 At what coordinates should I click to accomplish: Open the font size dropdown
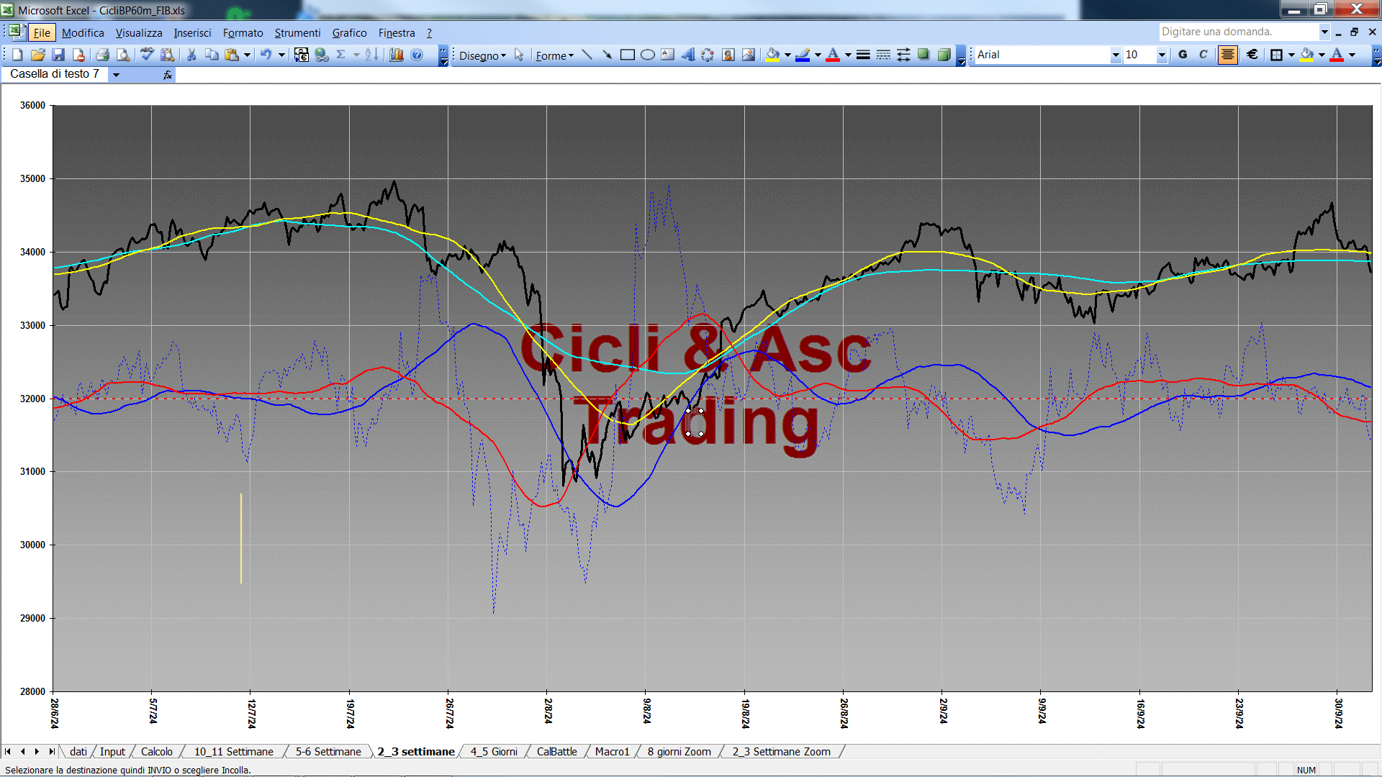[1161, 55]
